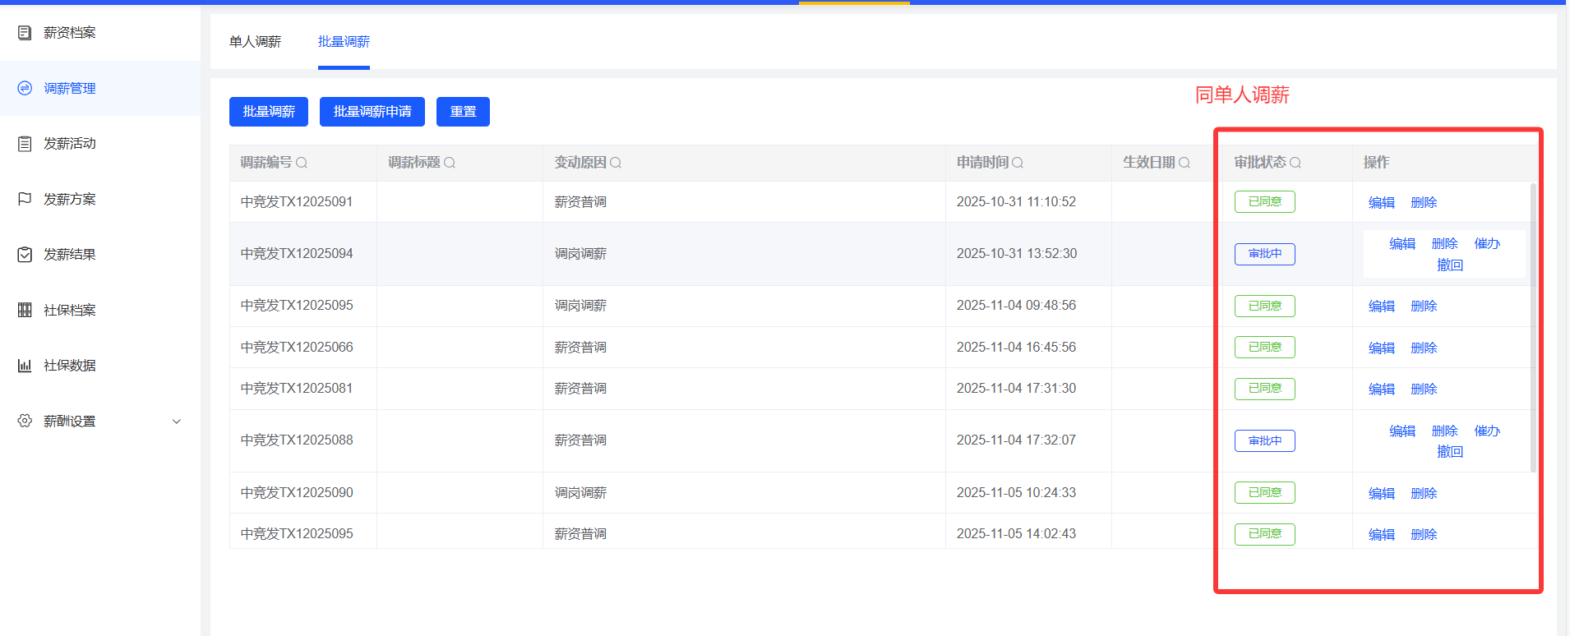Click the 变动原因 column search icon
1570x636 pixels.
[x=616, y=163]
